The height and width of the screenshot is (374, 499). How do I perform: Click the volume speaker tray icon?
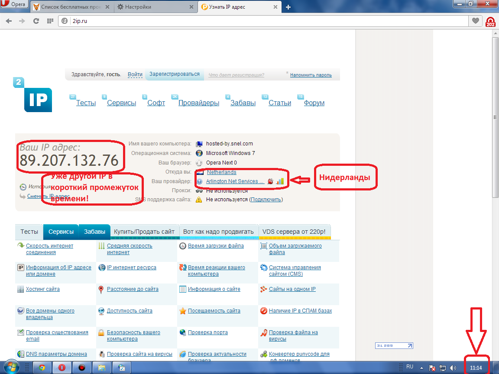453,368
